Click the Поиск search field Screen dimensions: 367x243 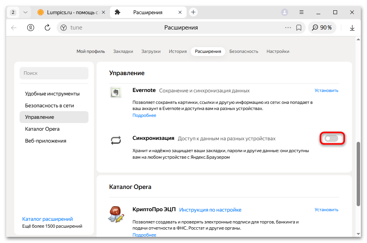[54, 73]
